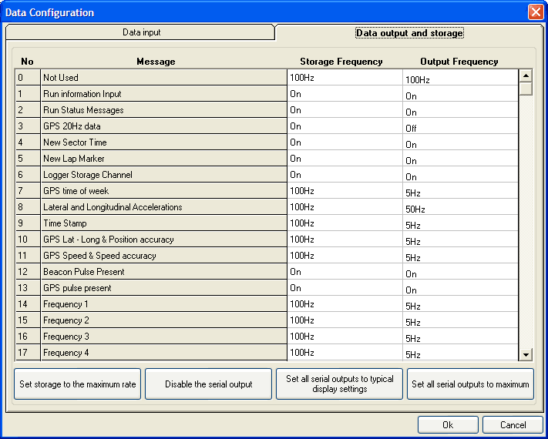The height and width of the screenshot is (439, 548).
Task: Select the Data output and storage tab
Action: pyautogui.click(x=408, y=33)
